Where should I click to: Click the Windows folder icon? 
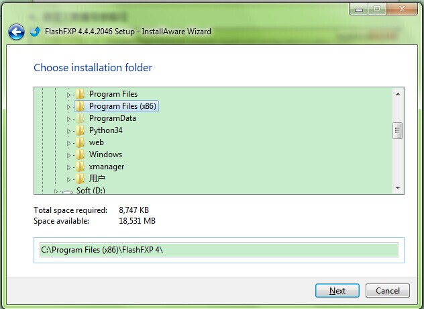click(x=80, y=154)
